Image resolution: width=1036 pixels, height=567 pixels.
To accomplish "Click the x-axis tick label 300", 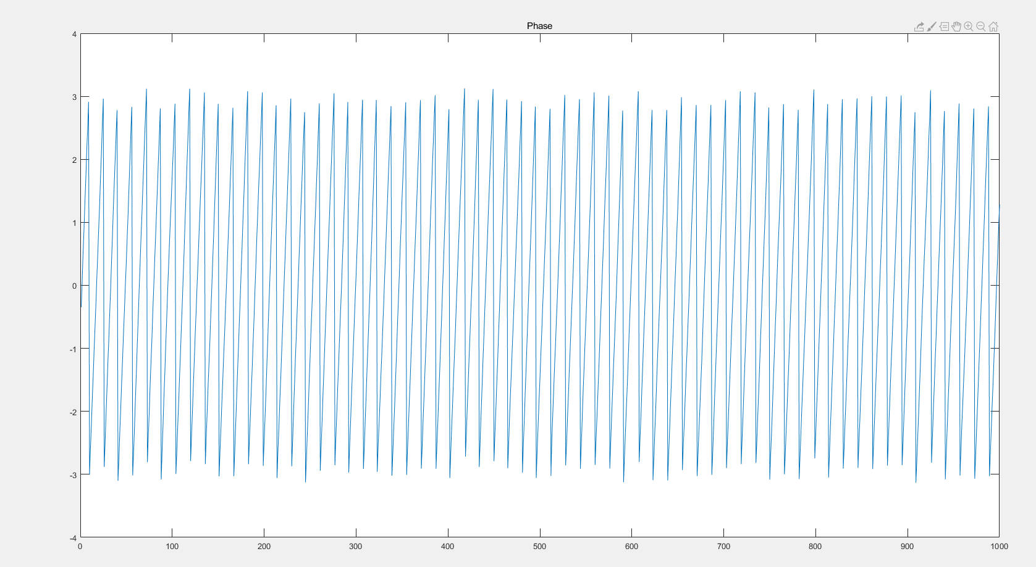I will click(356, 546).
